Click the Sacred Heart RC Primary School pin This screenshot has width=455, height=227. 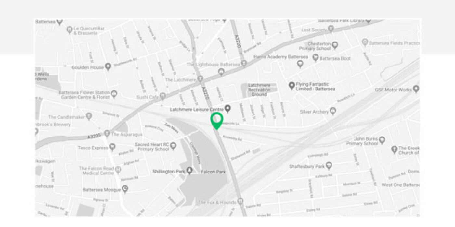pos(173,146)
